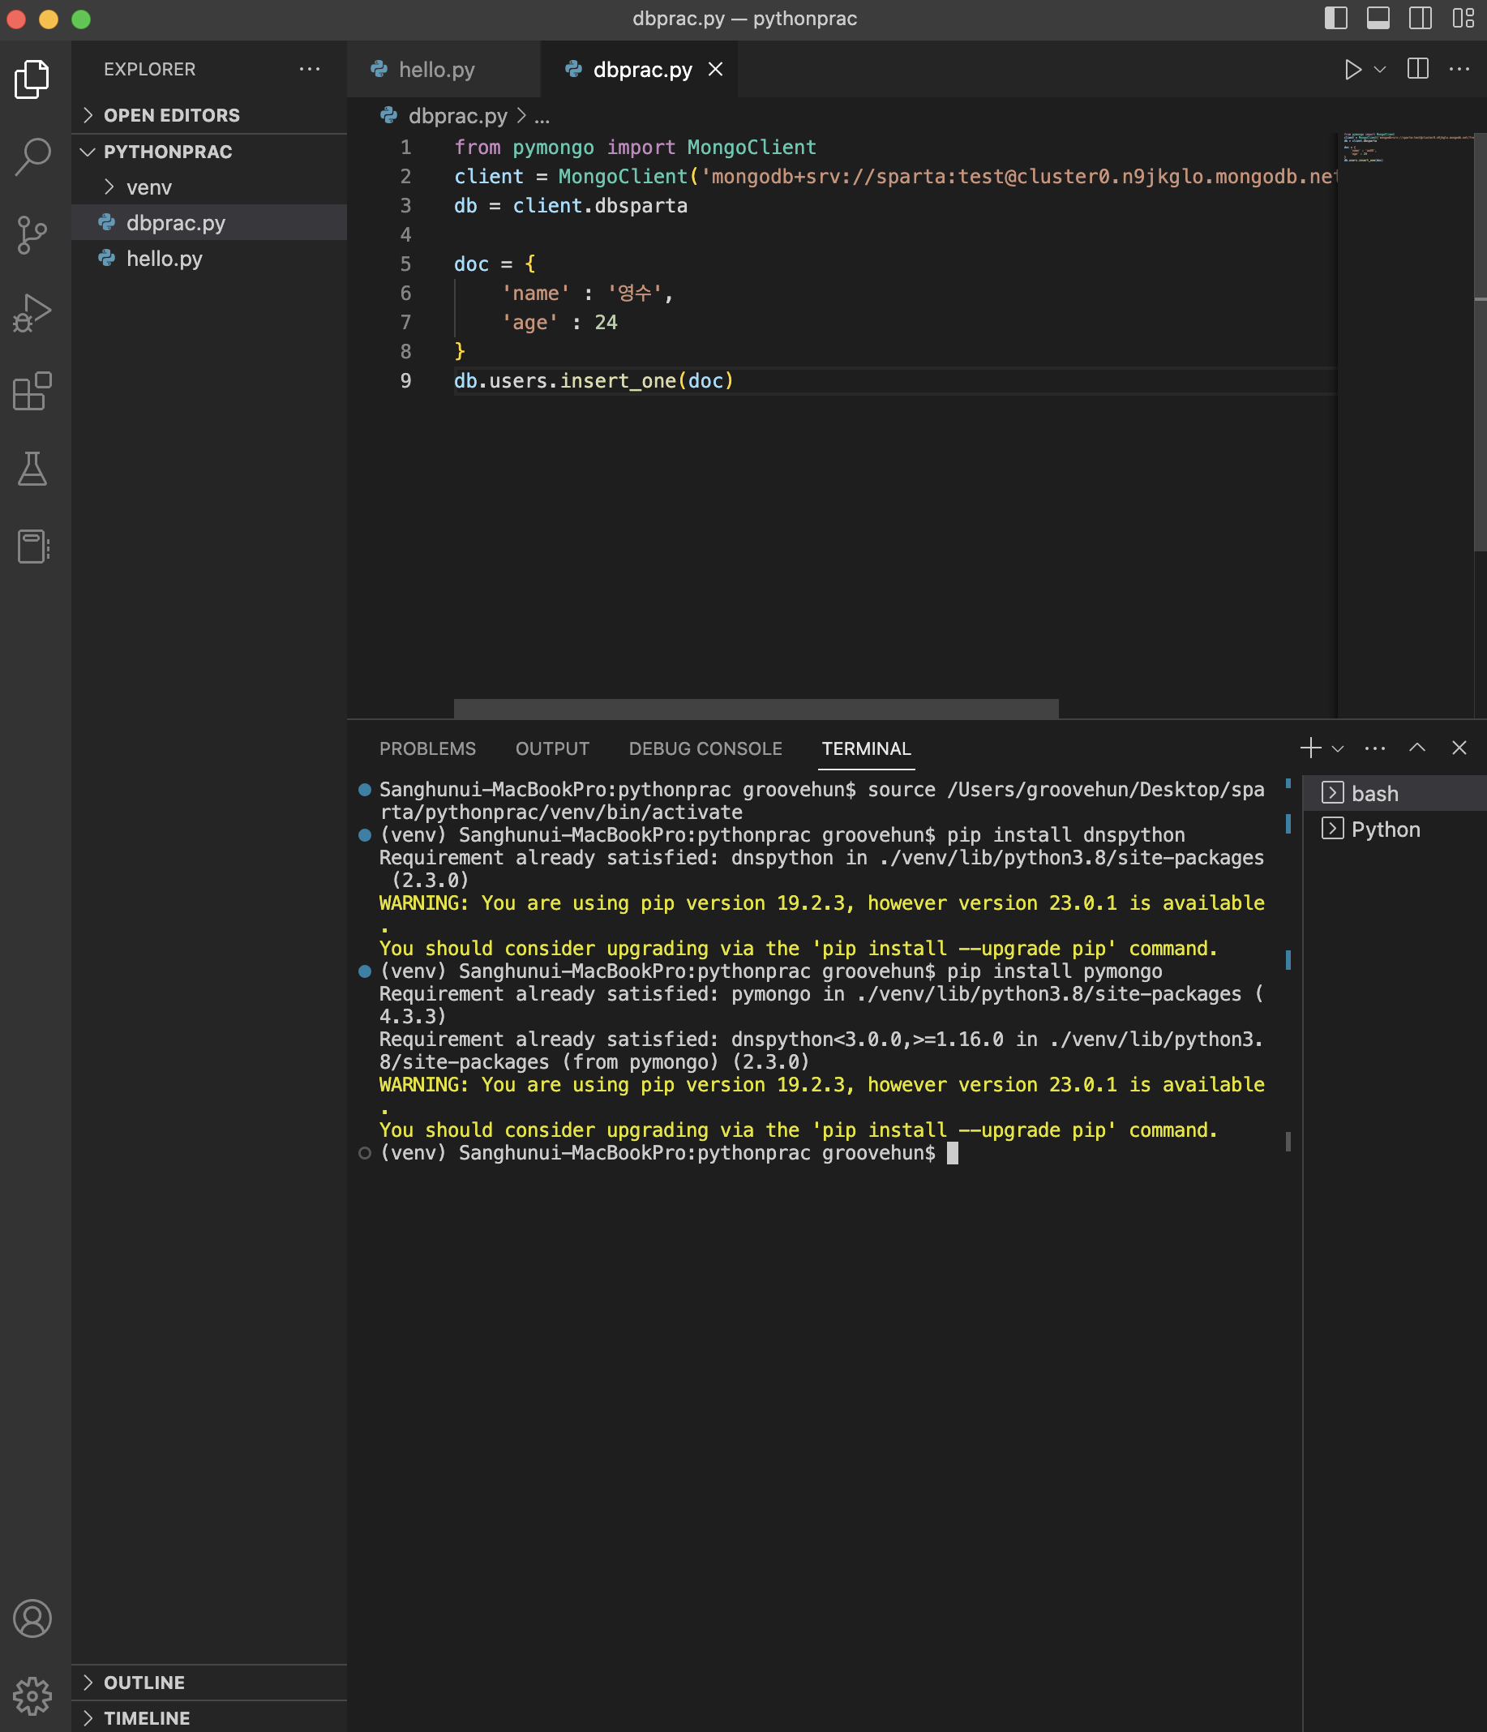Switch to the Problems panel tab
This screenshot has width=1487, height=1732.
427,749
